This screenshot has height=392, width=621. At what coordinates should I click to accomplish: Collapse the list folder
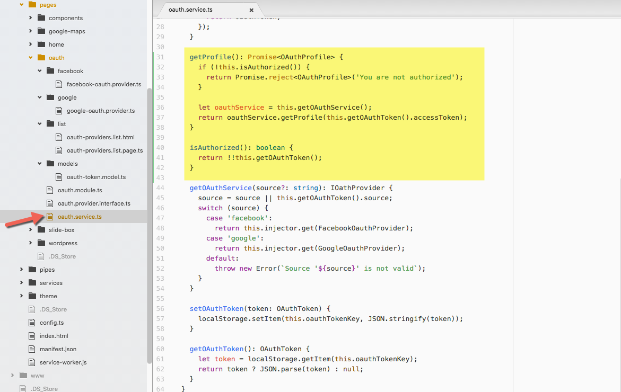[x=40, y=124]
